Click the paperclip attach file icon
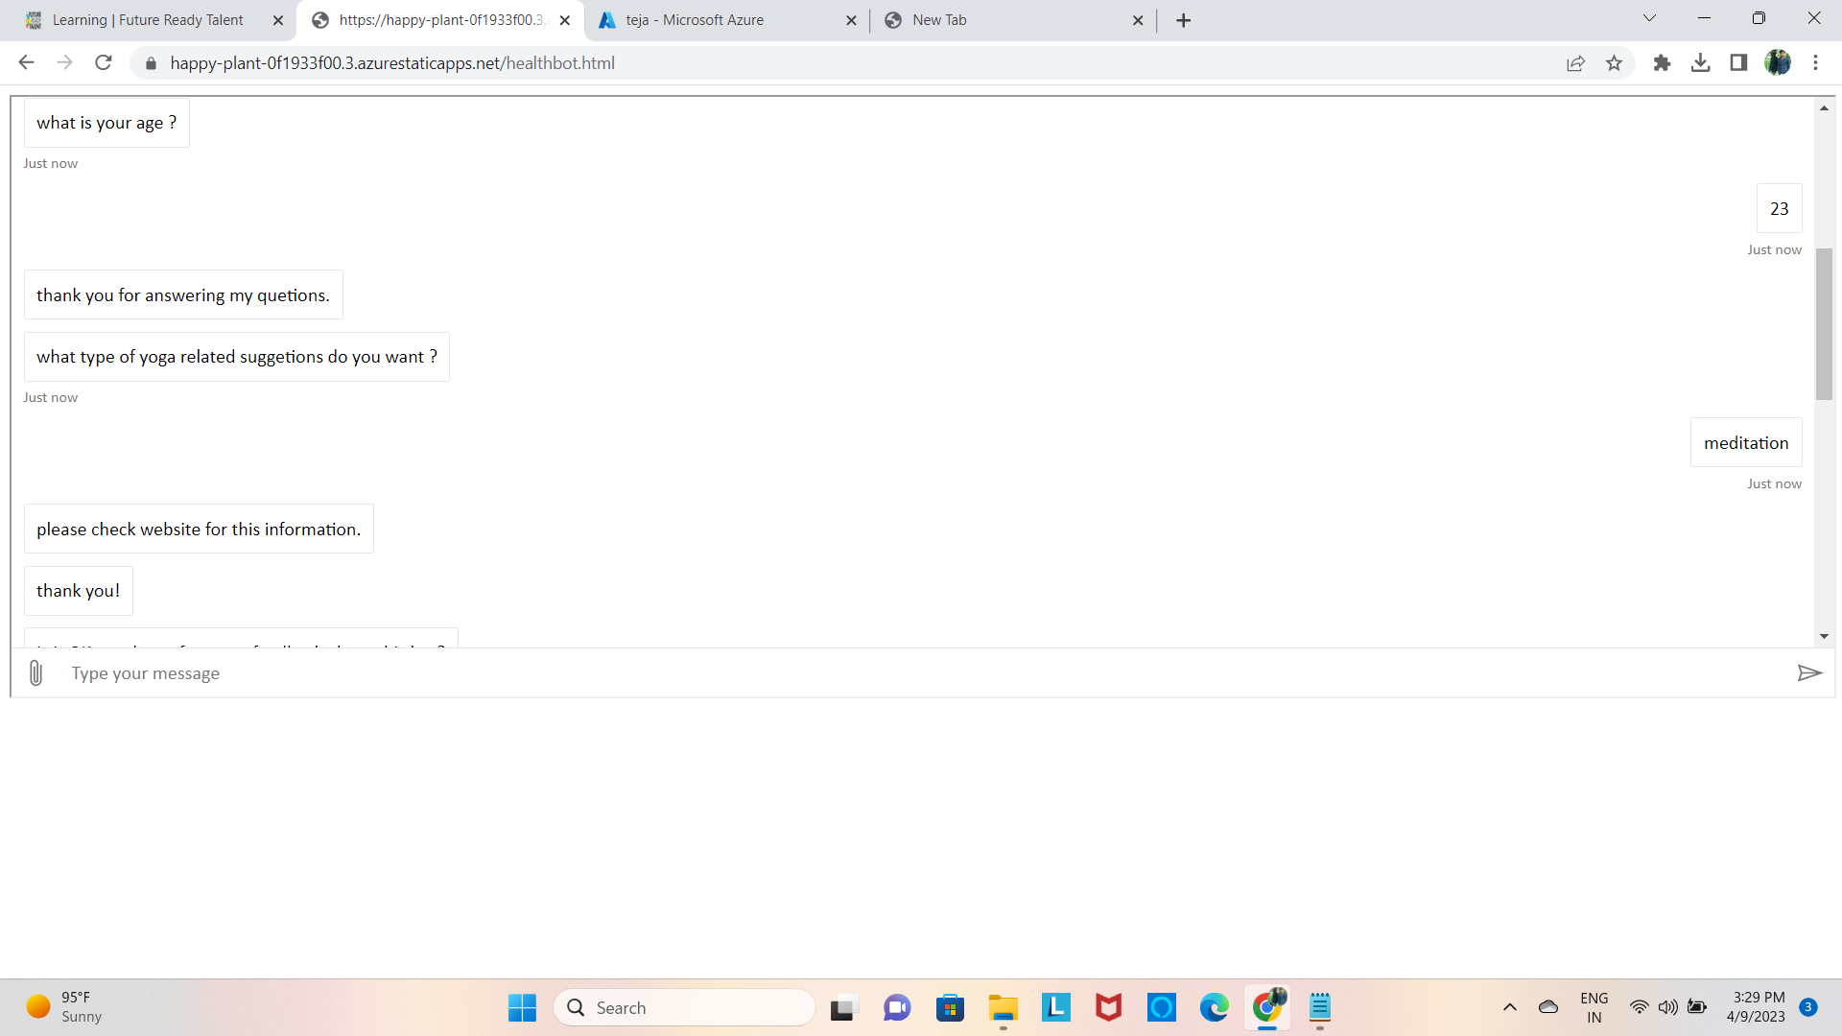 [35, 673]
